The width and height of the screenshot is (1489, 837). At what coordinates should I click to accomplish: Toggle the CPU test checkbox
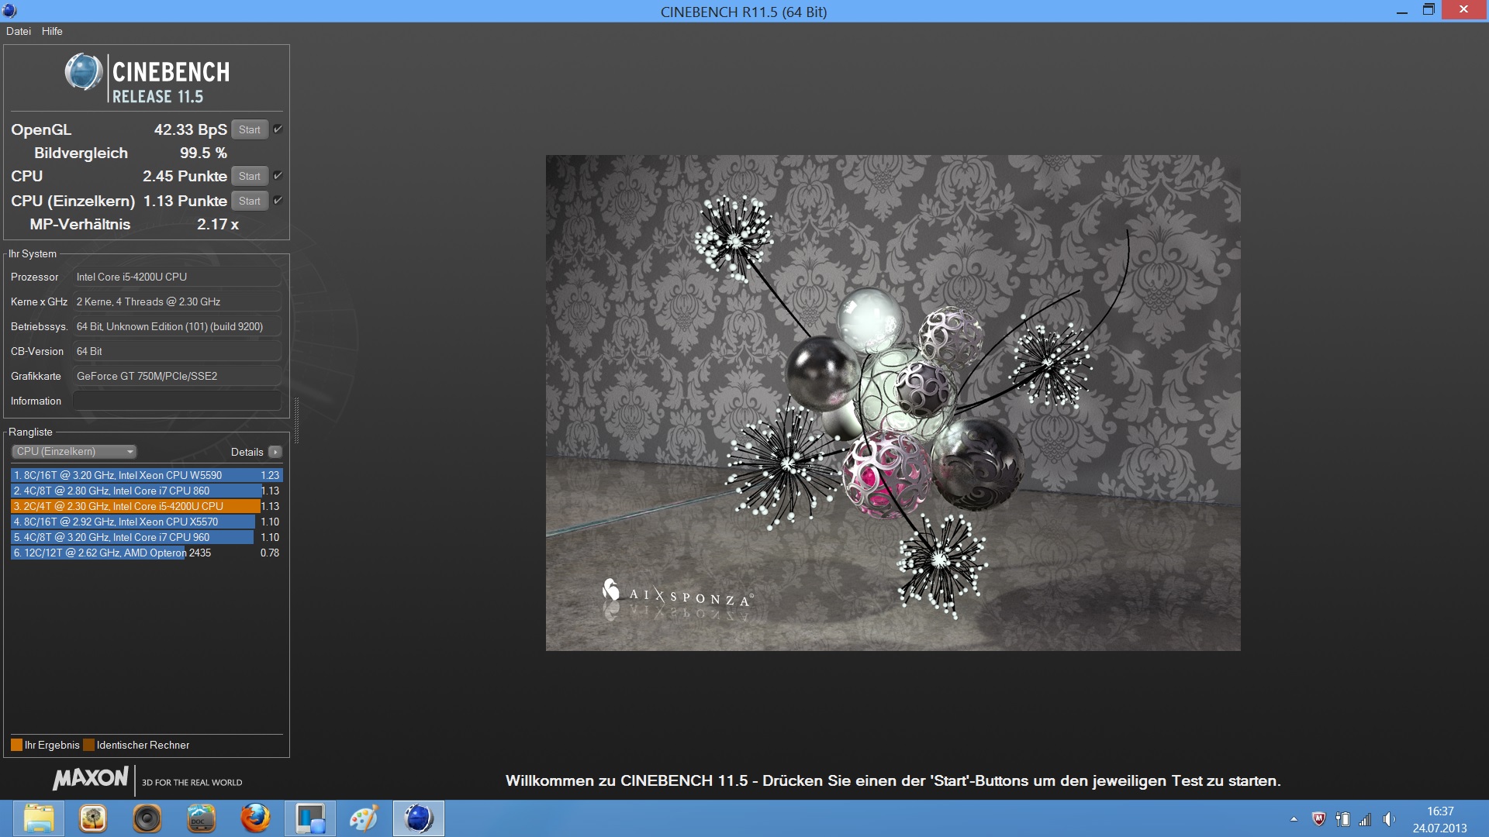[278, 176]
